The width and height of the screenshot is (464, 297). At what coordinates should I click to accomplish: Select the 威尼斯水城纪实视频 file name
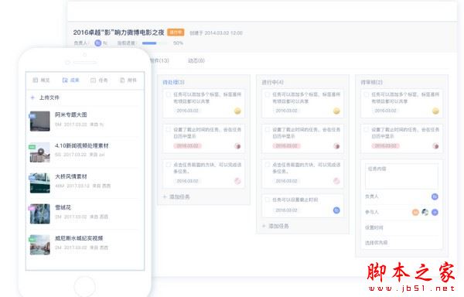pyautogui.click(x=79, y=238)
